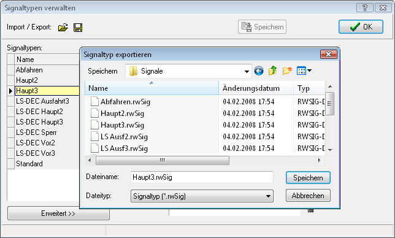395x238 pixels.
Task: Expand options with Erweitert >>
Action: (58, 213)
